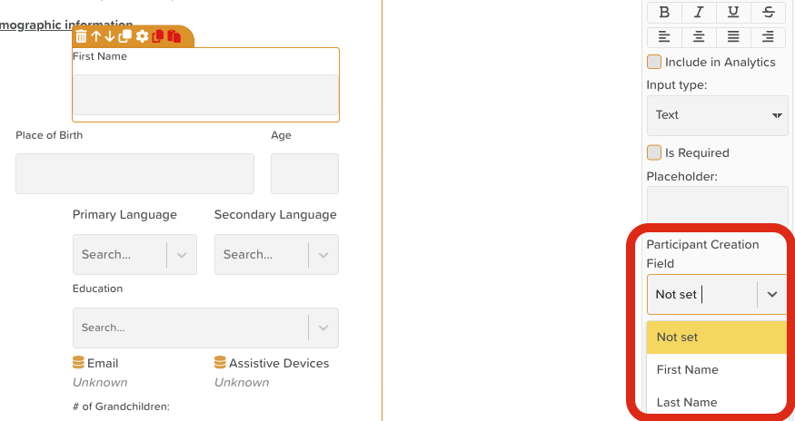Toggle the Participant Creation Field chevron
This screenshot has height=421, width=795.
coord(772,294)
